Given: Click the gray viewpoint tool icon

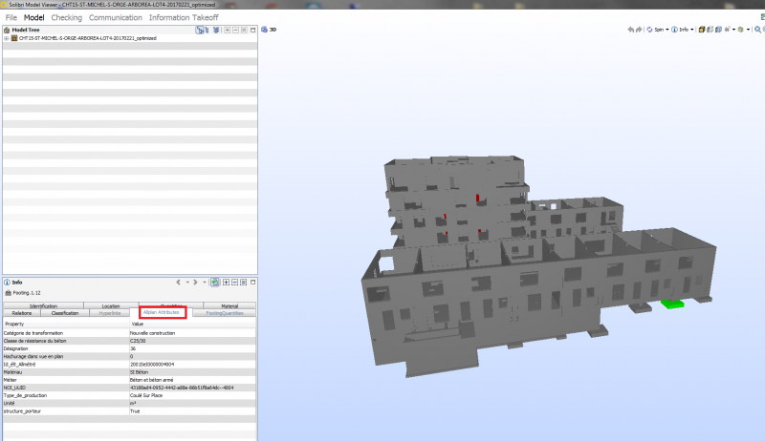Looking at the screenshot, I should pyautogui.click(x=727, y=30).
